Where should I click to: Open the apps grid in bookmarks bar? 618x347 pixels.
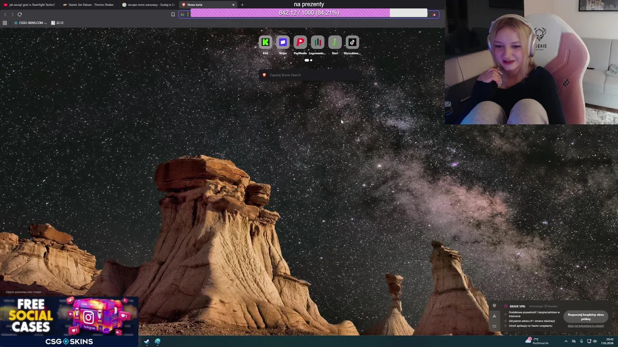click(x=5, y=23)
